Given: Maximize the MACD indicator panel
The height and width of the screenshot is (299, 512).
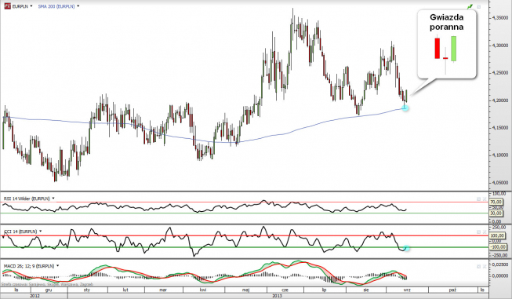Looking at the screenshot, I should coord(479,266).
